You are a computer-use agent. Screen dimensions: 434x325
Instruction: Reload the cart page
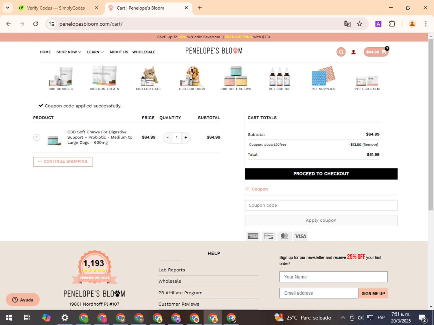36,24
